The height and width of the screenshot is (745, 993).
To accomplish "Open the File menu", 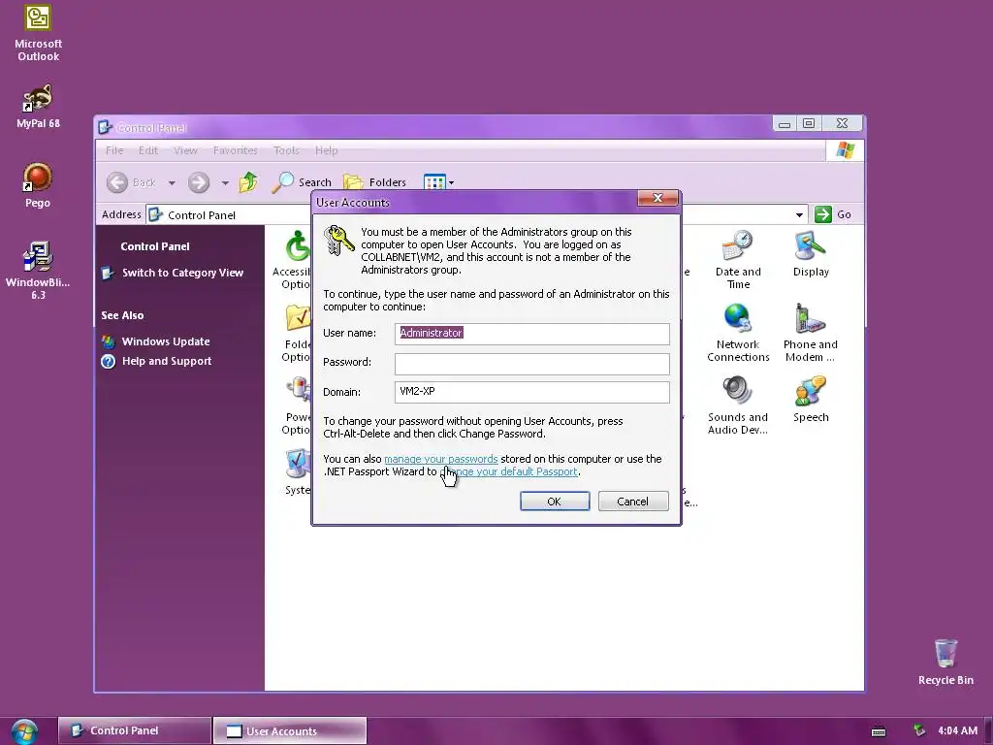I will [x=114, y=150].
